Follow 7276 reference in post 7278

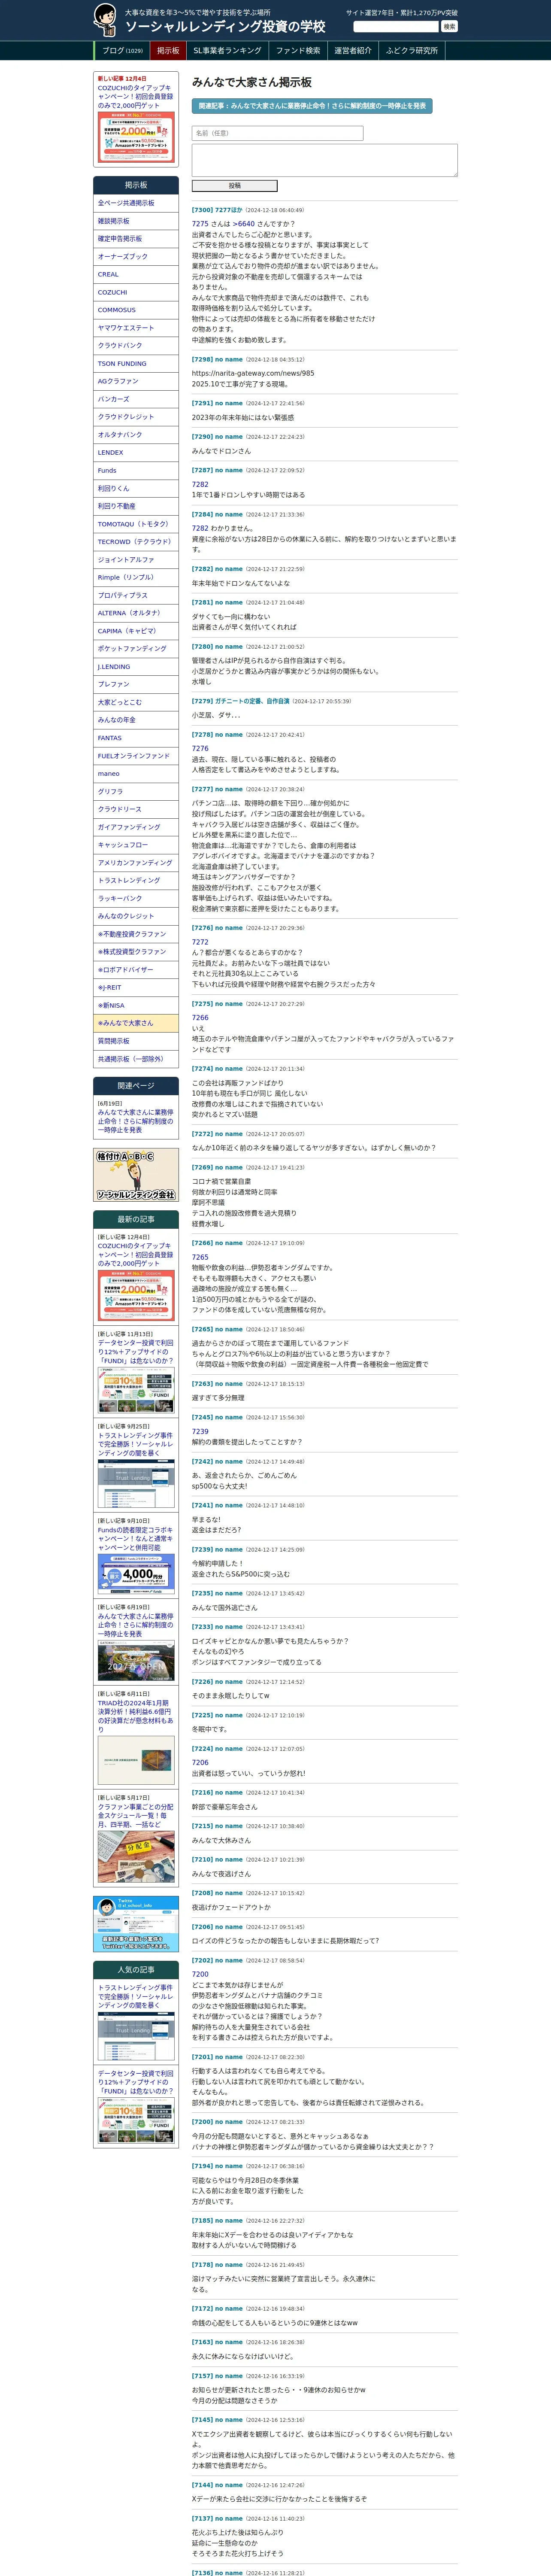pos(200,749)
